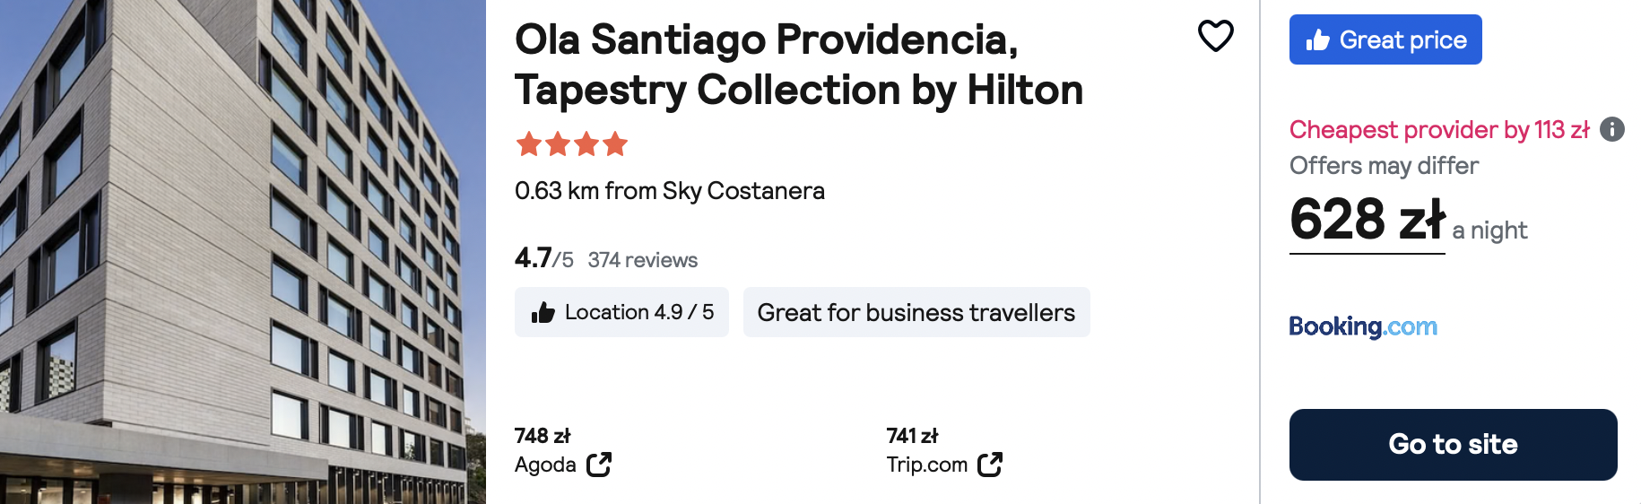Open the hotel name title link
This screenshot has width=1641, height=504.
click(799, 65)
